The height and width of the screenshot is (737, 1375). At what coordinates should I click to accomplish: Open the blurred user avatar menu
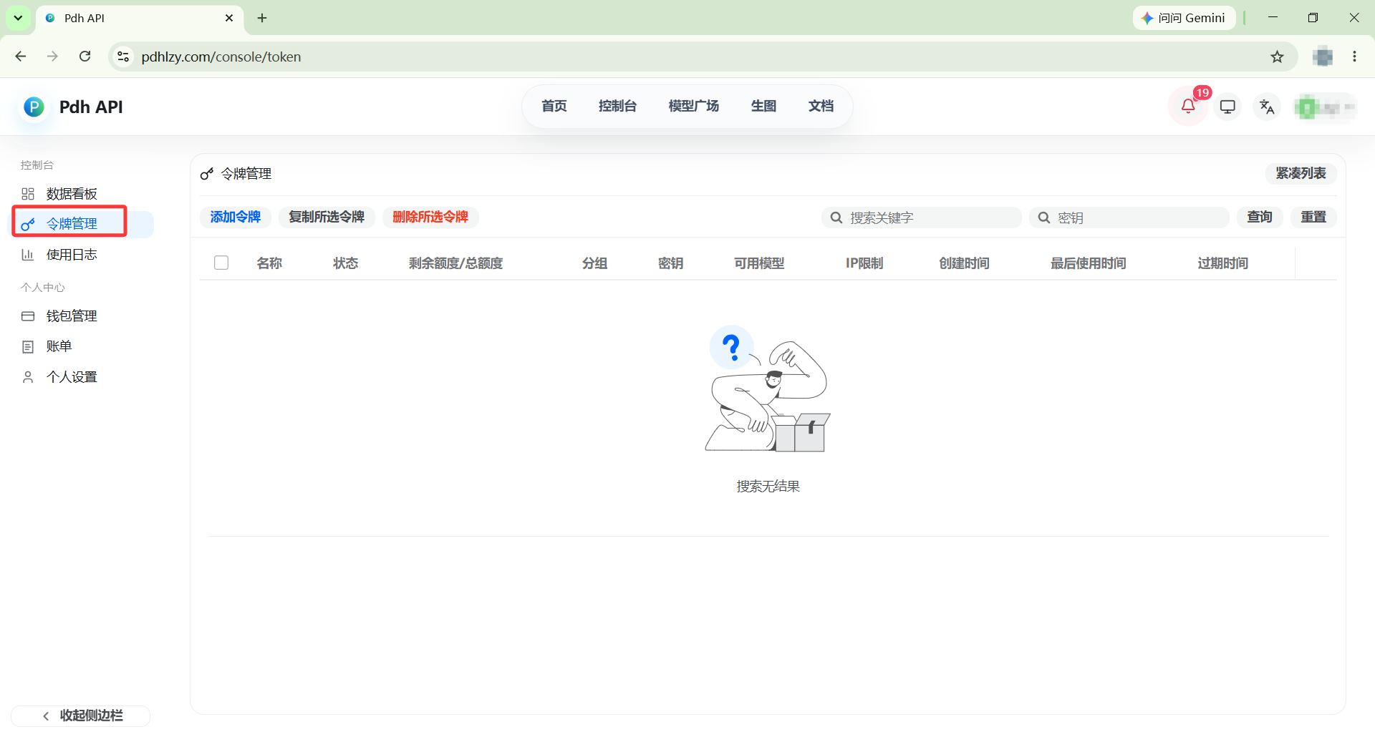coord(1324,107)
